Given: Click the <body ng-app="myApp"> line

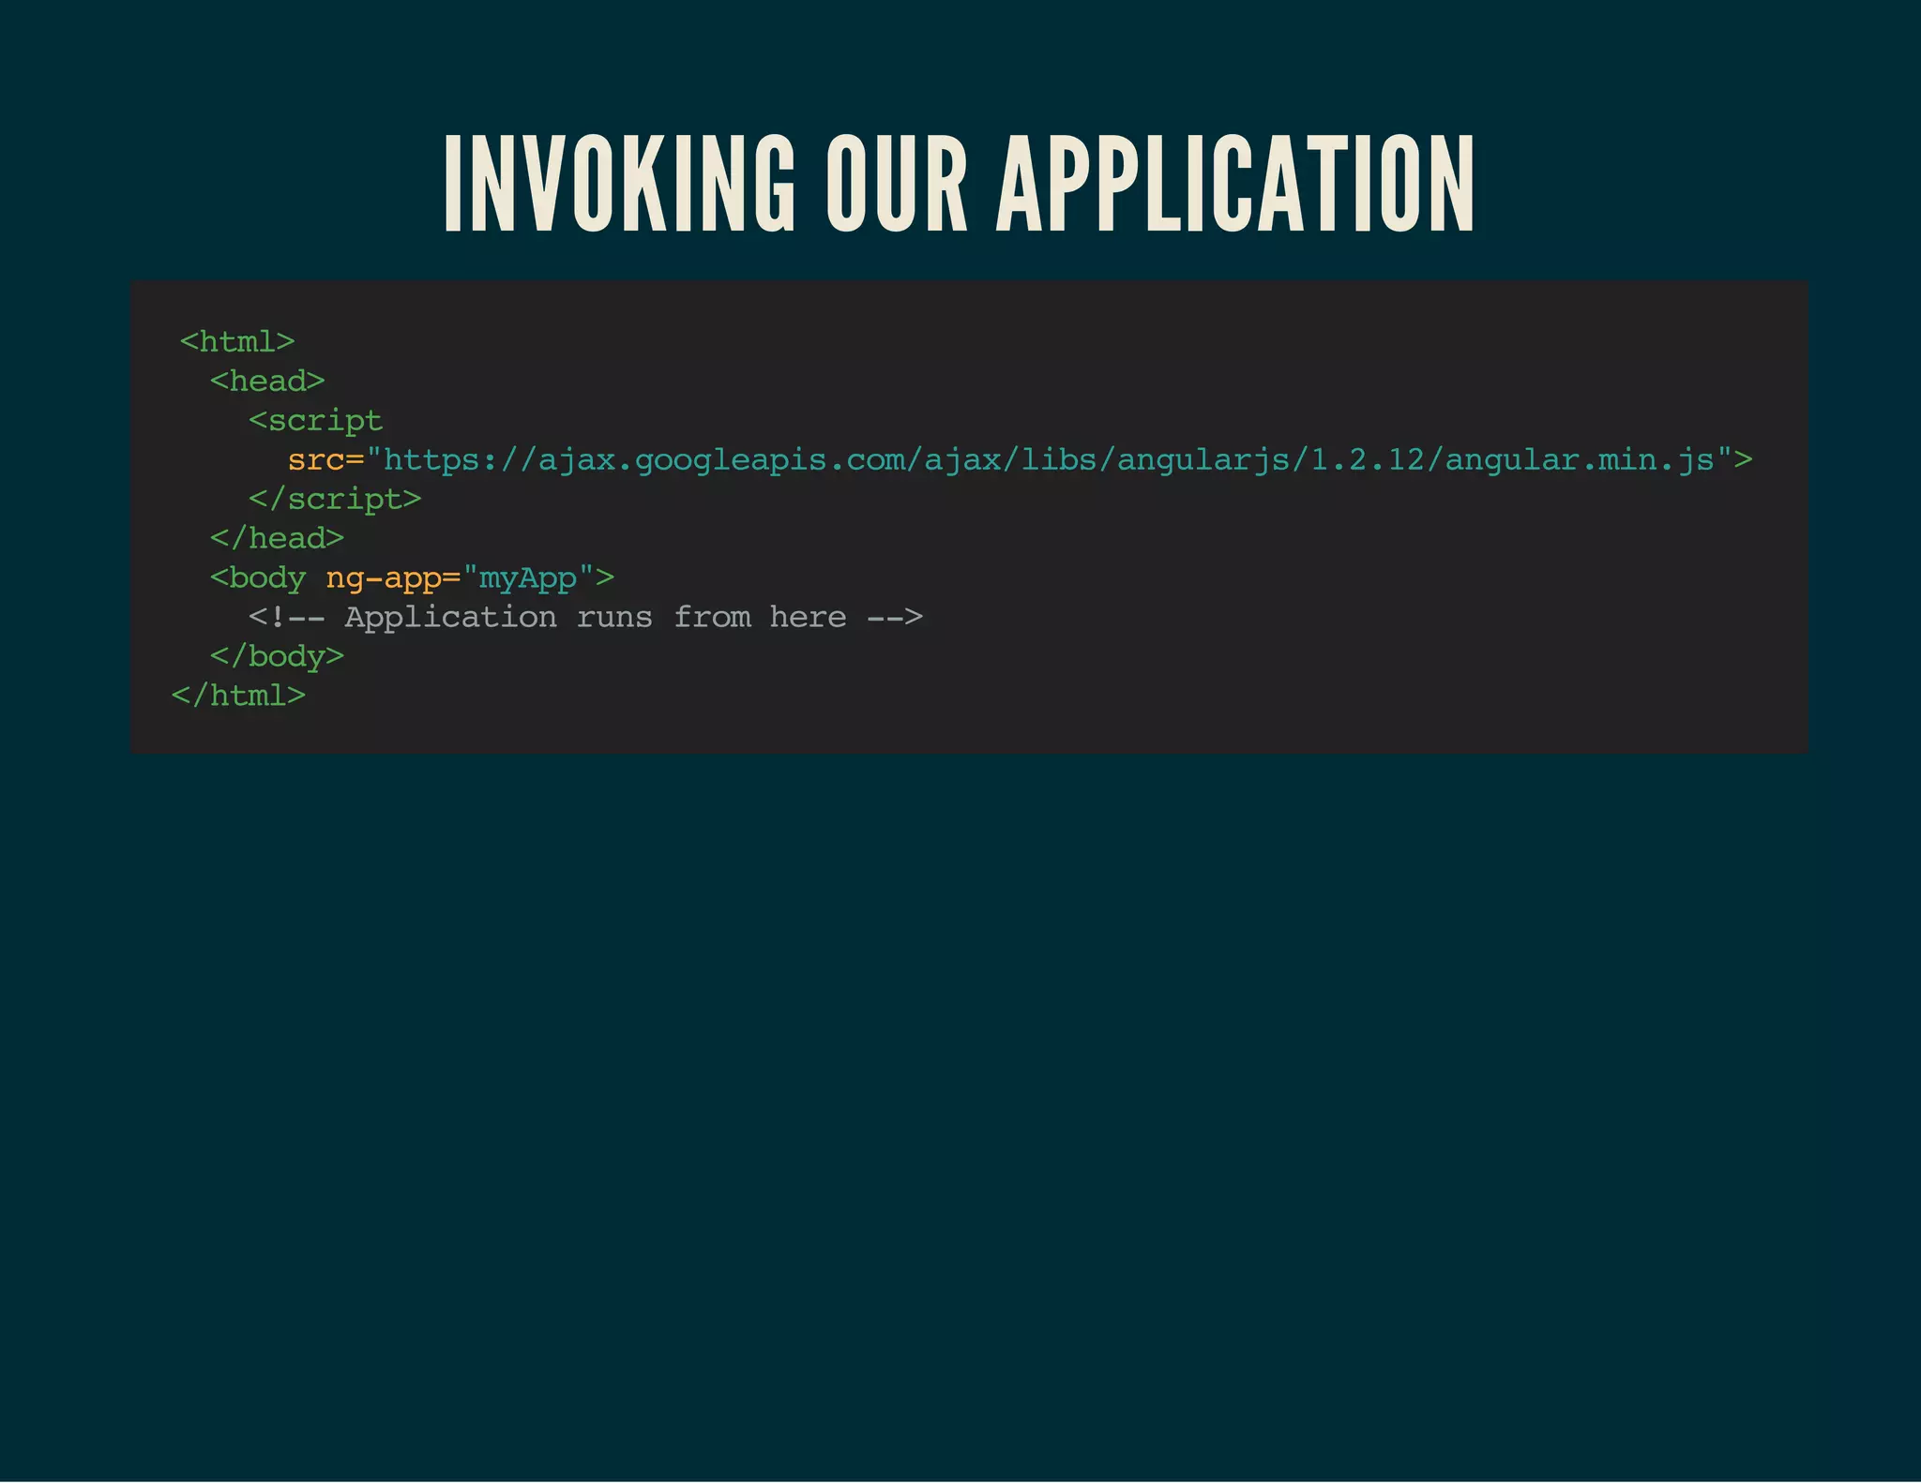Looking at the screenshot, I should (x=412, y=577).
